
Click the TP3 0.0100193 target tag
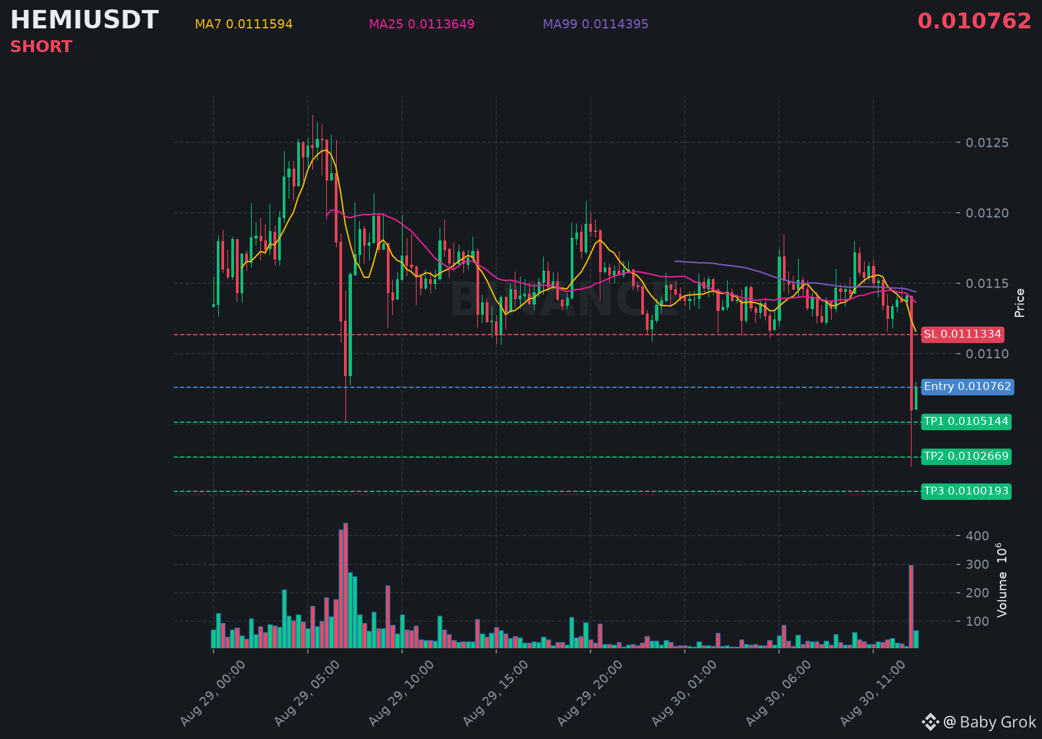click(966, 491)
